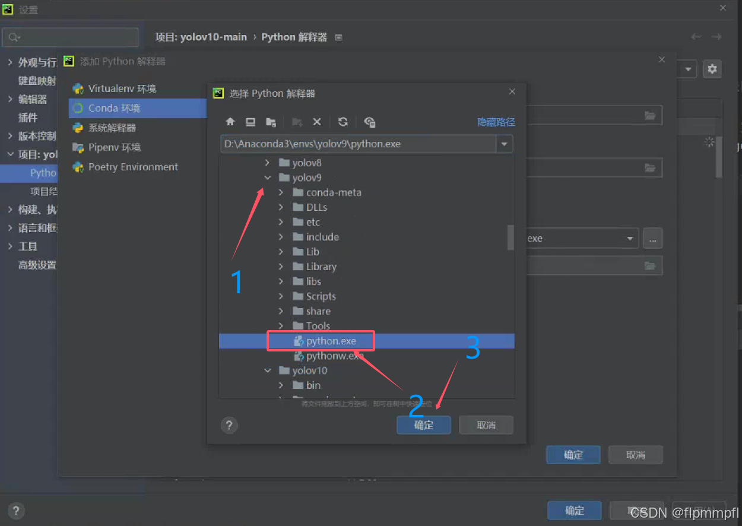Click the file path input field
Image resolution: width=742 pixels, height=526 pixels.
359,144
